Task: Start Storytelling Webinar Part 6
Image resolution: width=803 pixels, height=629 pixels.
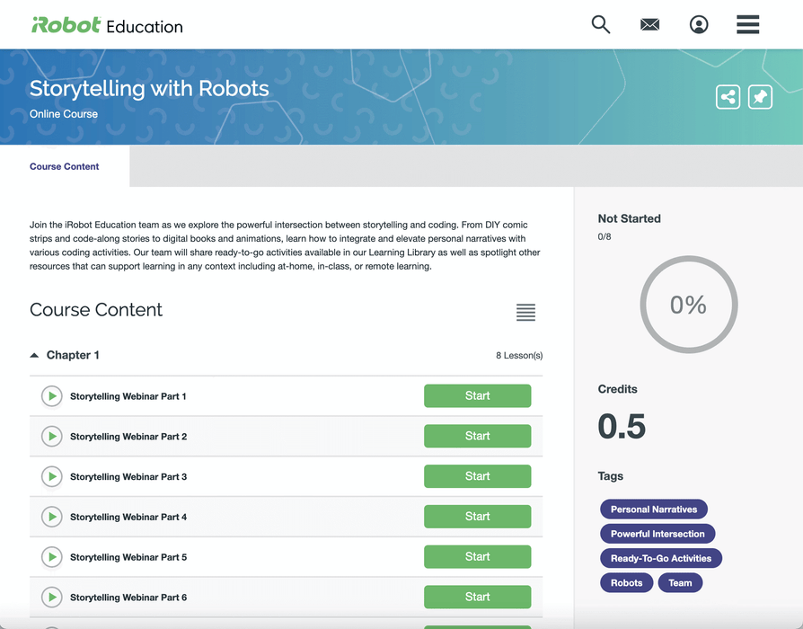Action: 477,597
